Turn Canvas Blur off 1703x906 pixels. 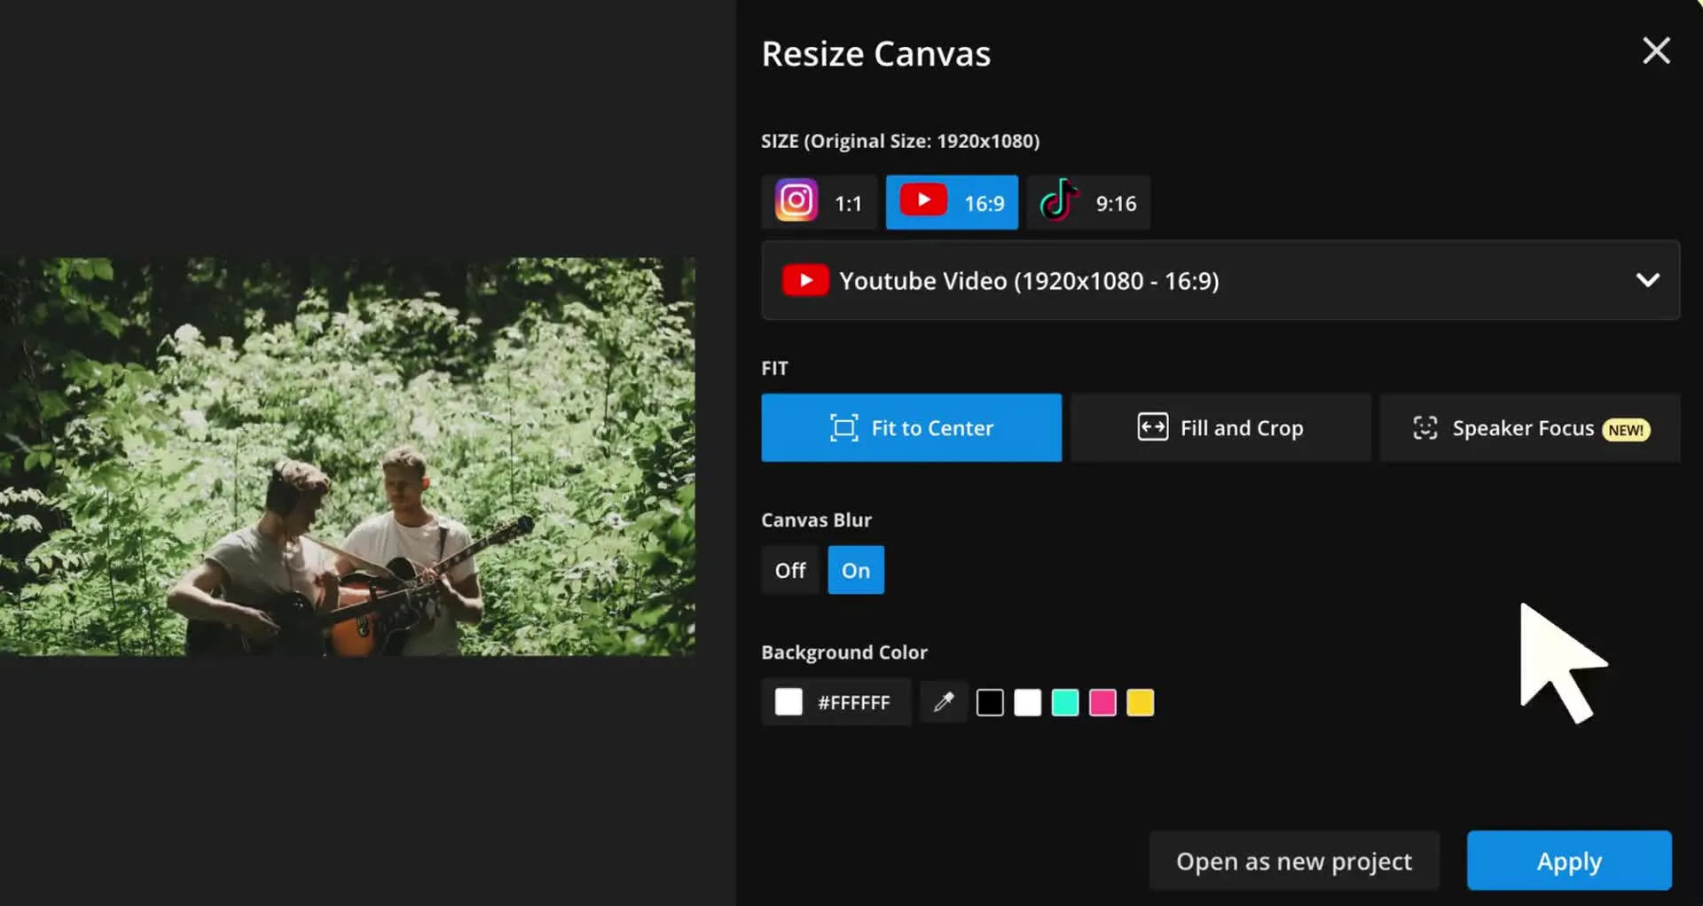point(789,570)
